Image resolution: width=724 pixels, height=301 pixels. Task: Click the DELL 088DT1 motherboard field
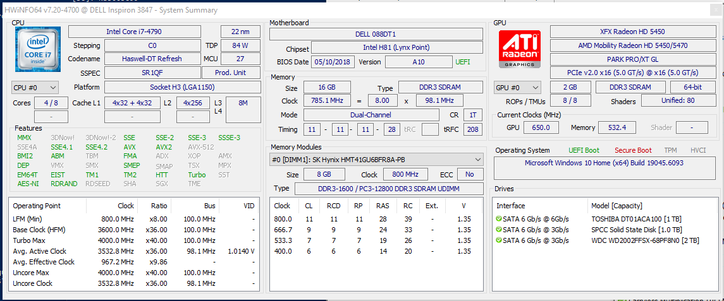point(376,34)
